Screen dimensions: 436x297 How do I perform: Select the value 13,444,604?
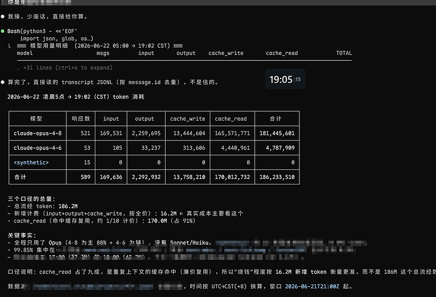click(x=189, y=133)
